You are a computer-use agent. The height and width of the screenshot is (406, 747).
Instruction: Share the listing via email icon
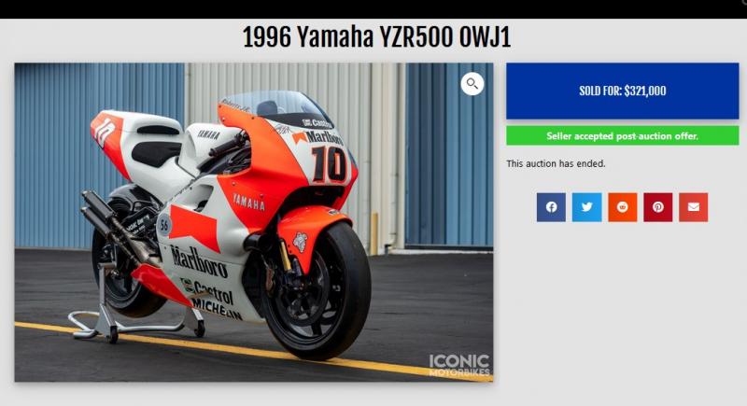(694, 207)
